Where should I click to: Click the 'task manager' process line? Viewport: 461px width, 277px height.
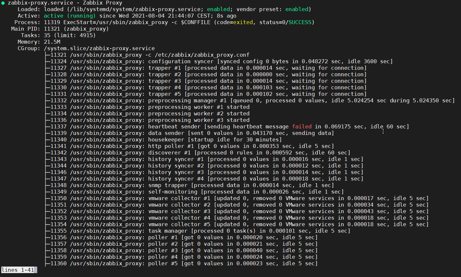(x=198, y=231)
